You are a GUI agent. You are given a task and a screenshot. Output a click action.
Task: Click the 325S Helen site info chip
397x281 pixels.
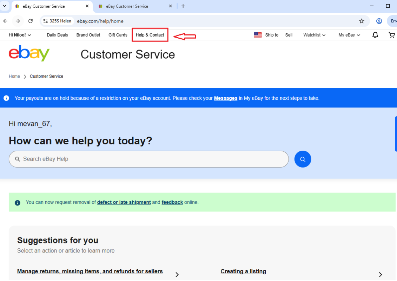point(57,21)
